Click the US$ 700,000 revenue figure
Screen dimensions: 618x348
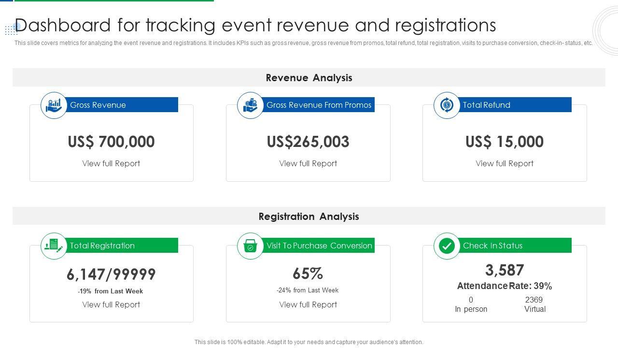click(111, 142)
